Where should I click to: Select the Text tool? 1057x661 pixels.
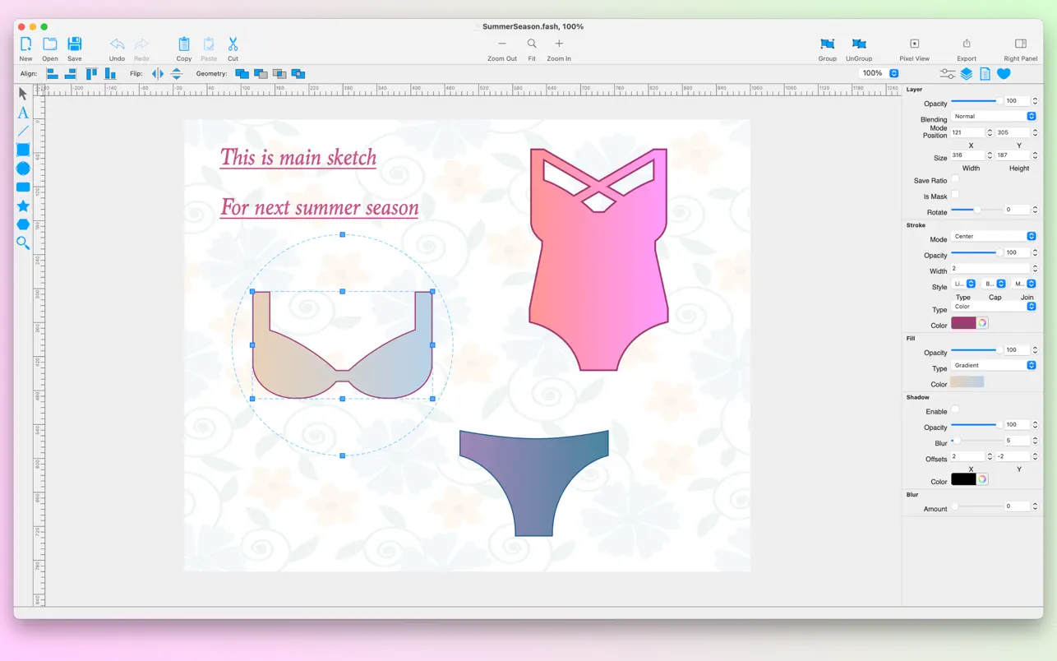tap(23, 113)
